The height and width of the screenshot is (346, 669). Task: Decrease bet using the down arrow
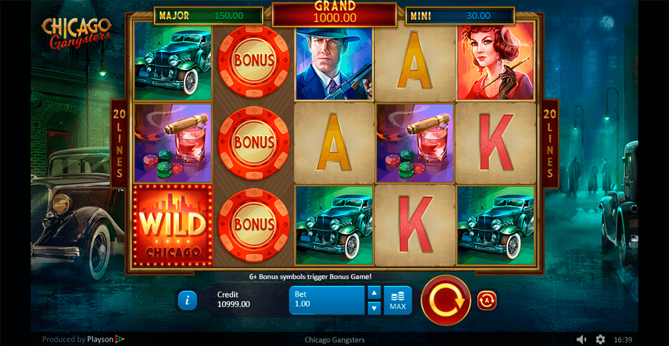coord(375,308)
